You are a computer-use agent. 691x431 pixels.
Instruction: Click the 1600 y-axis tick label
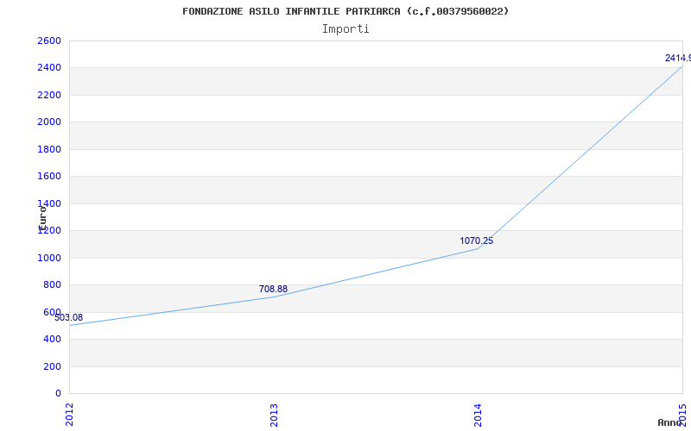pyautogui.click(x=49, y=177)
